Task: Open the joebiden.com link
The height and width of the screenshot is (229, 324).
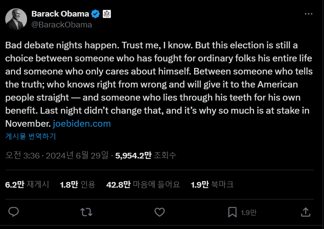Action: (82, 124)
